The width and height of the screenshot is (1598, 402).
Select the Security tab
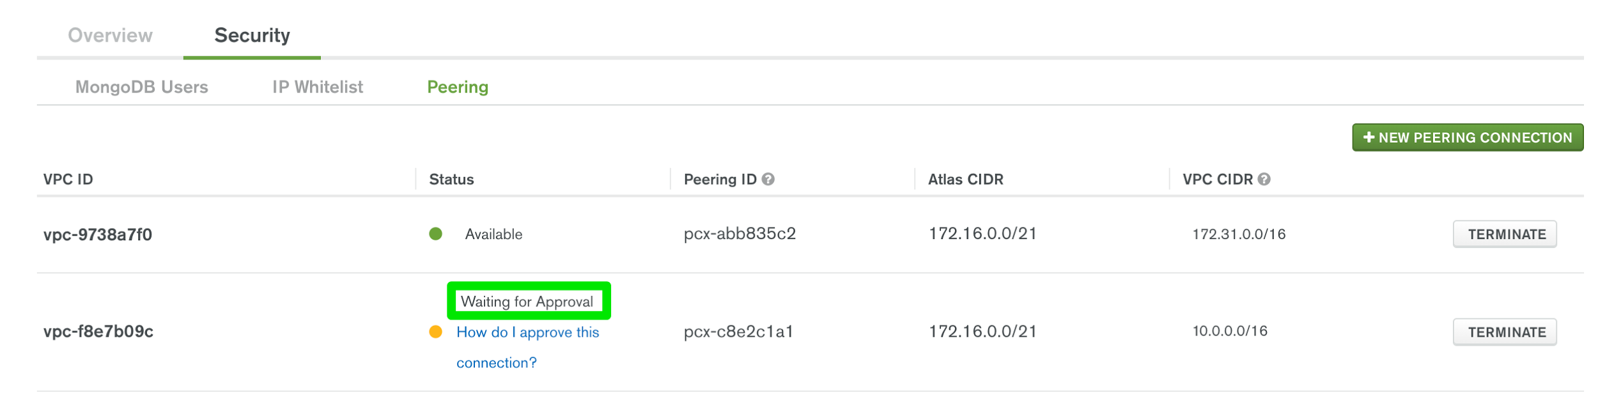point(252,35)
